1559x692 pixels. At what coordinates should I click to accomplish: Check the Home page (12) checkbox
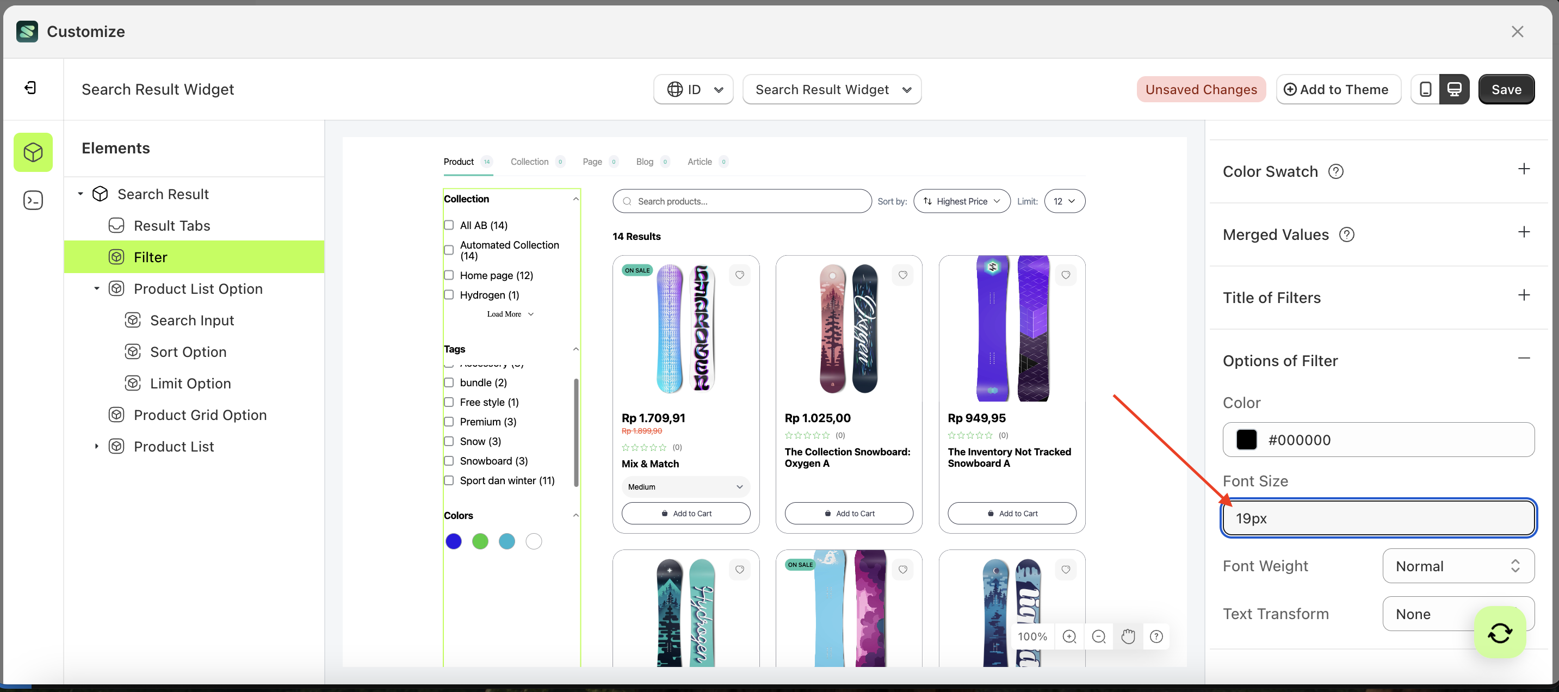449,275
